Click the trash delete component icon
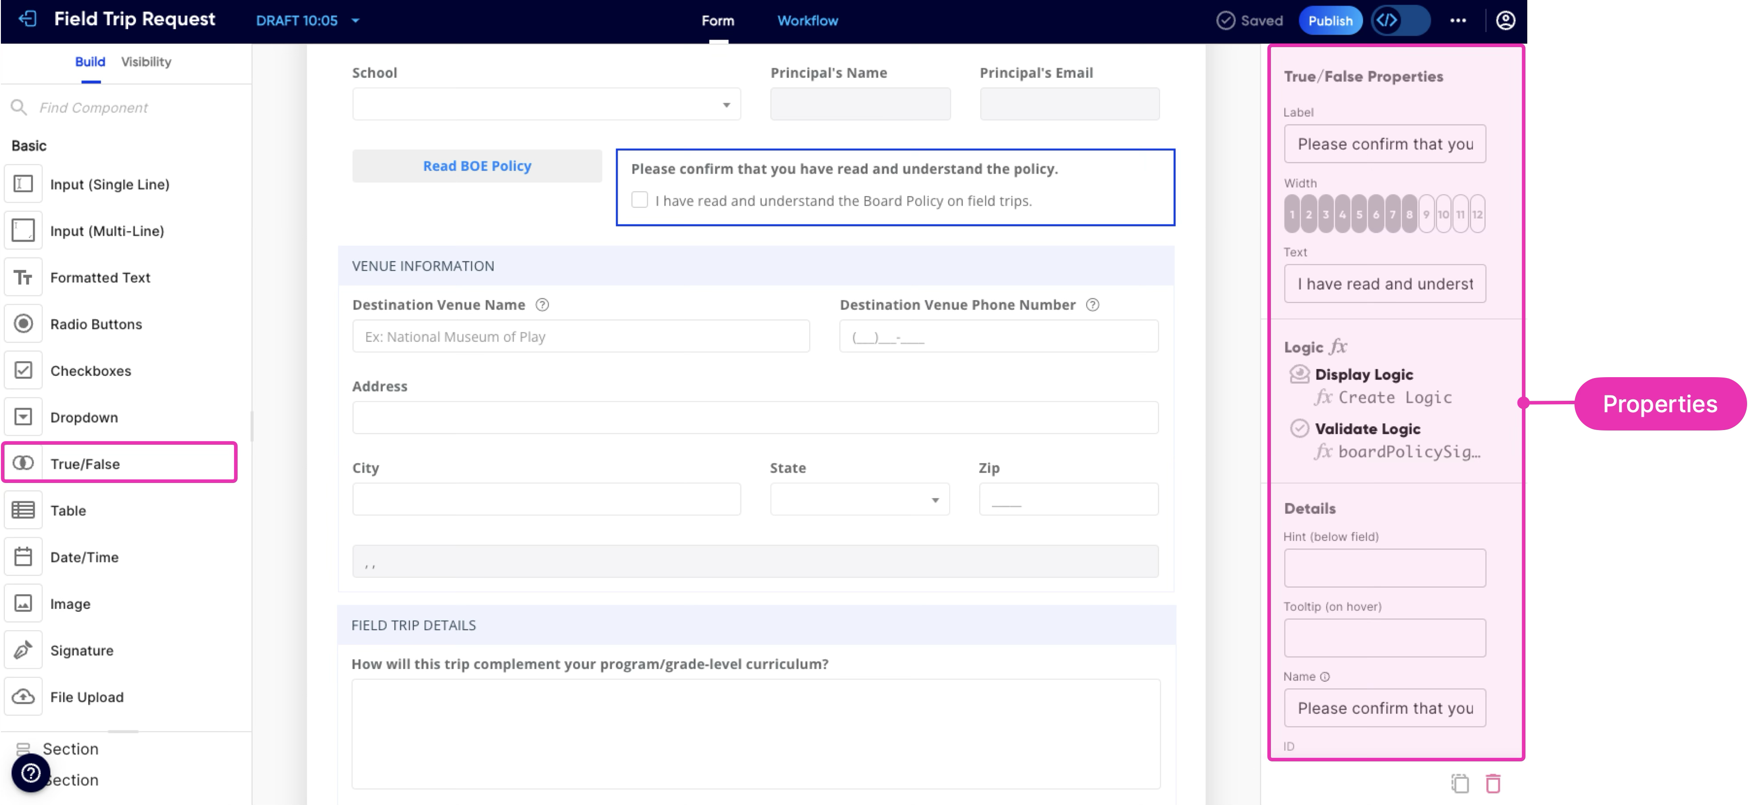Viewport: 1748px width, 805px height. (x=1493, y=783)
